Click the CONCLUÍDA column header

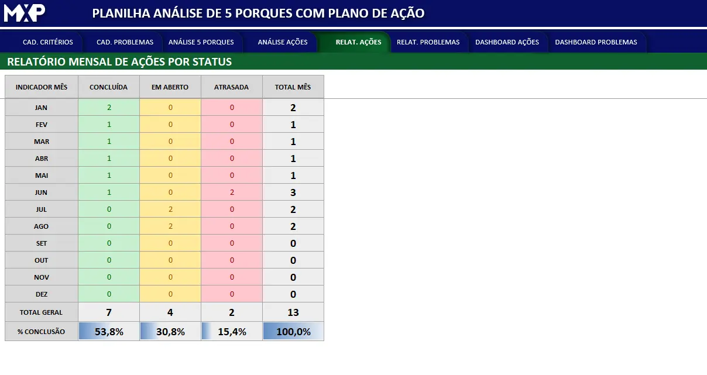pos(108,87)
